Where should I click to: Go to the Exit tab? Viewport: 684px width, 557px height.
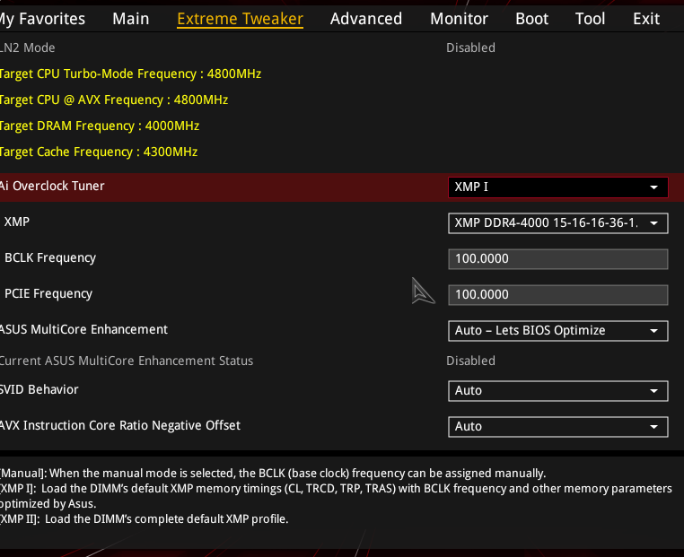[x=646, y=19]
